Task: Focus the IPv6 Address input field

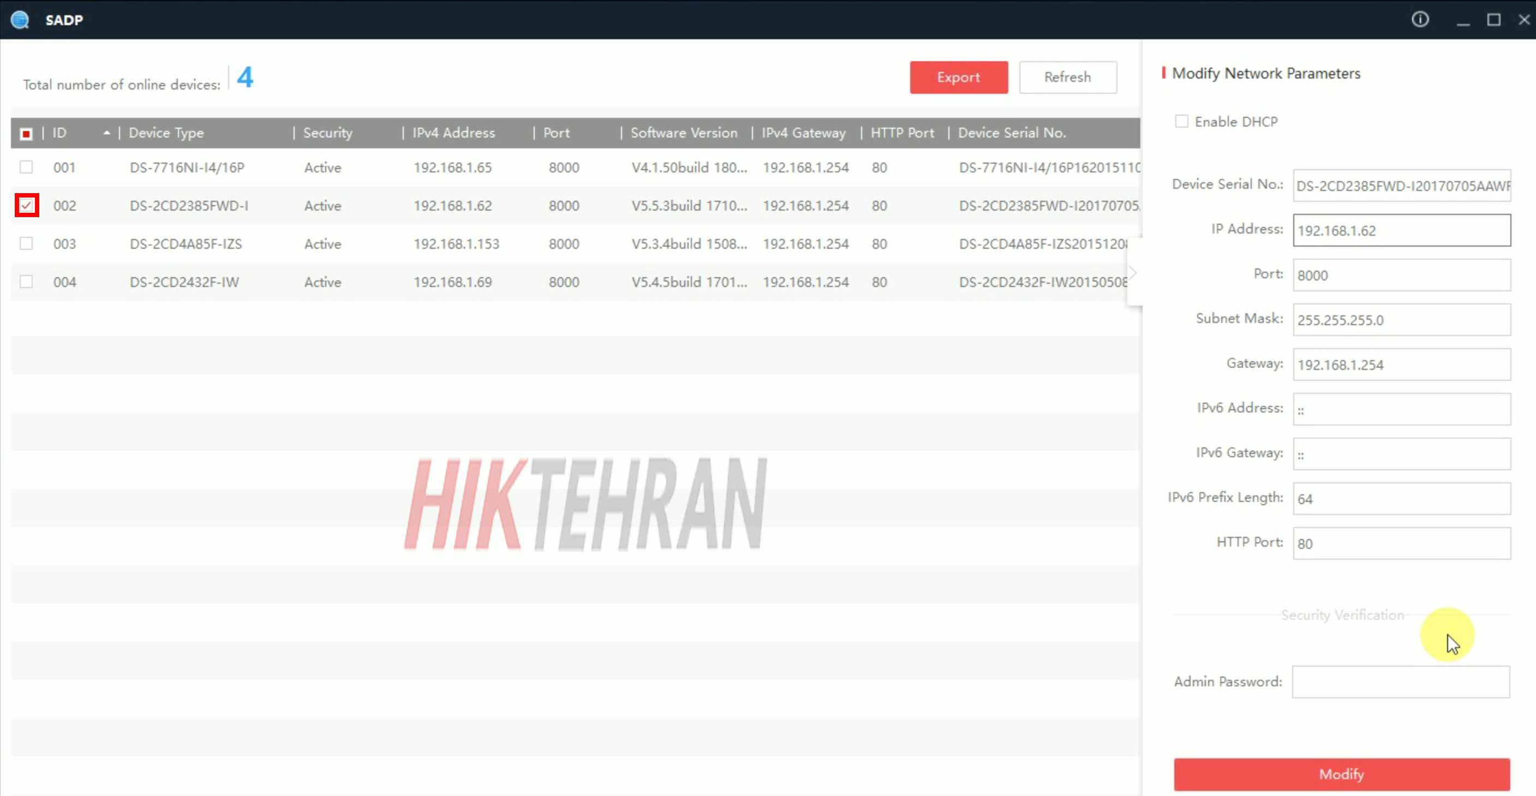Action: click(1401, 409)
